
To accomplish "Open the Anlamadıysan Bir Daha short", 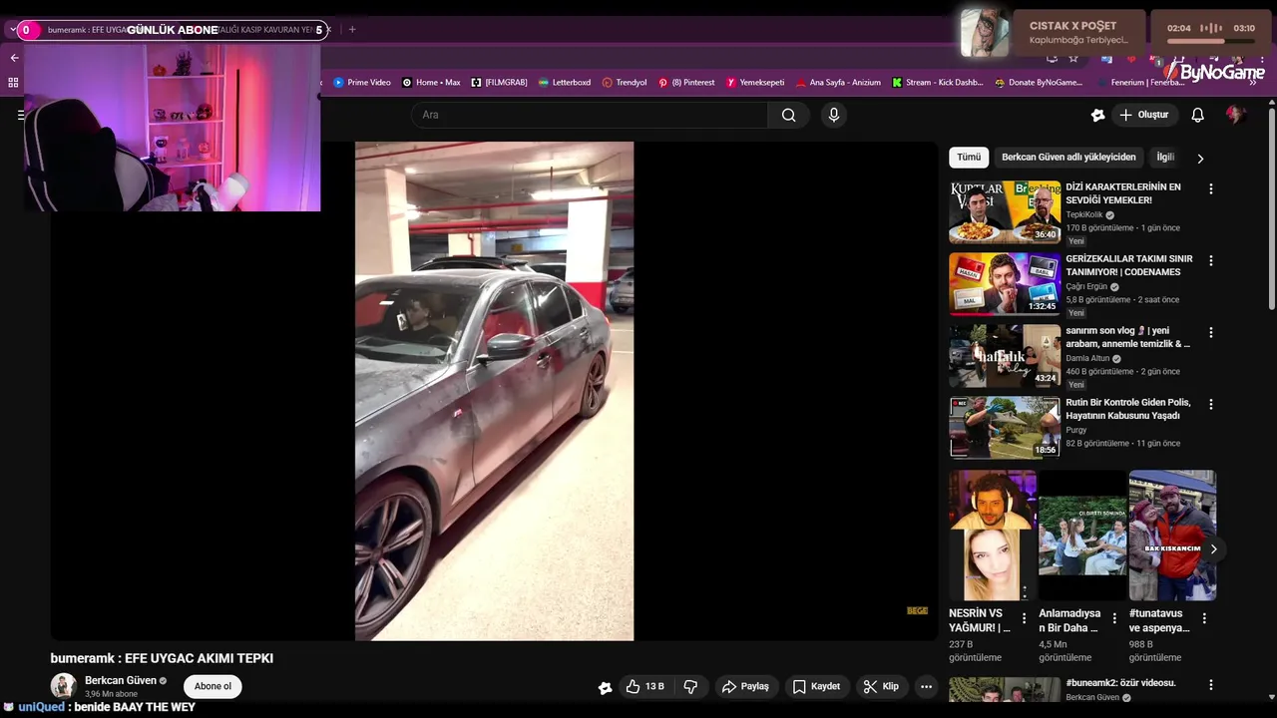I will point(1082,536).
